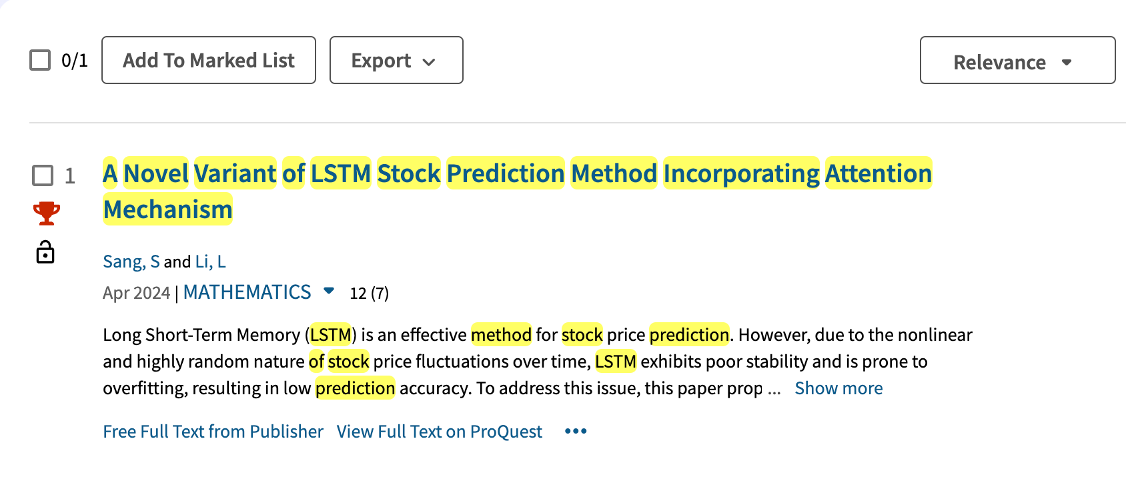This screenshot has height=483, width=1126.
Task: View author profile for Li, L
Action: coord(211,262)
